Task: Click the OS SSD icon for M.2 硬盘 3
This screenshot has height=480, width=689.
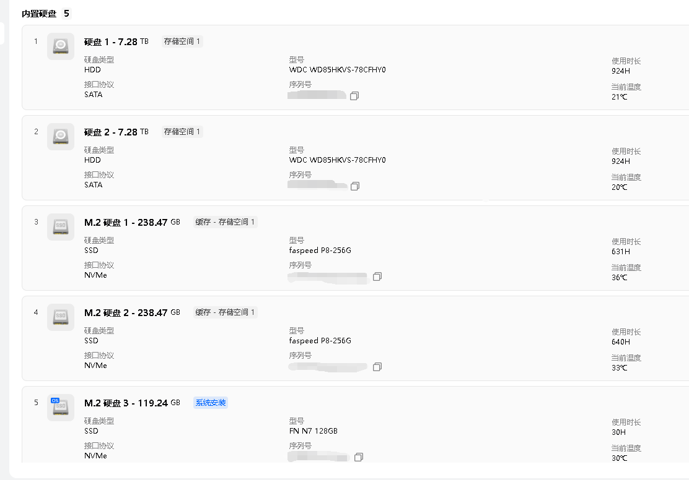Action: tap(61, 408)
